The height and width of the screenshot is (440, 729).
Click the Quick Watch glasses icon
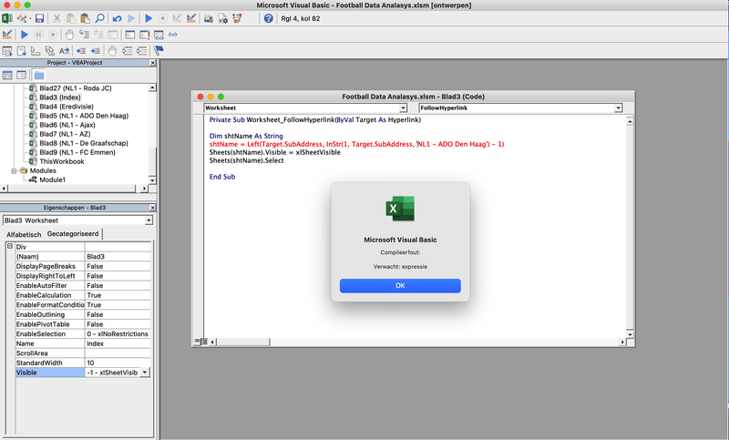coord(173,35)
